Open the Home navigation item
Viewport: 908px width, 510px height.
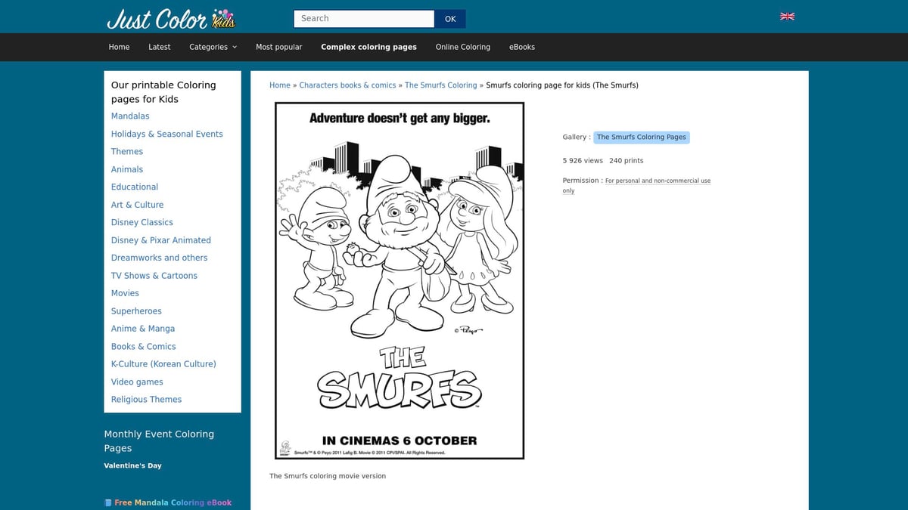pos(119,47)
